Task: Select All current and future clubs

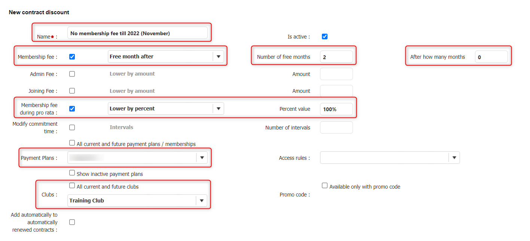Action: [72, 186]
